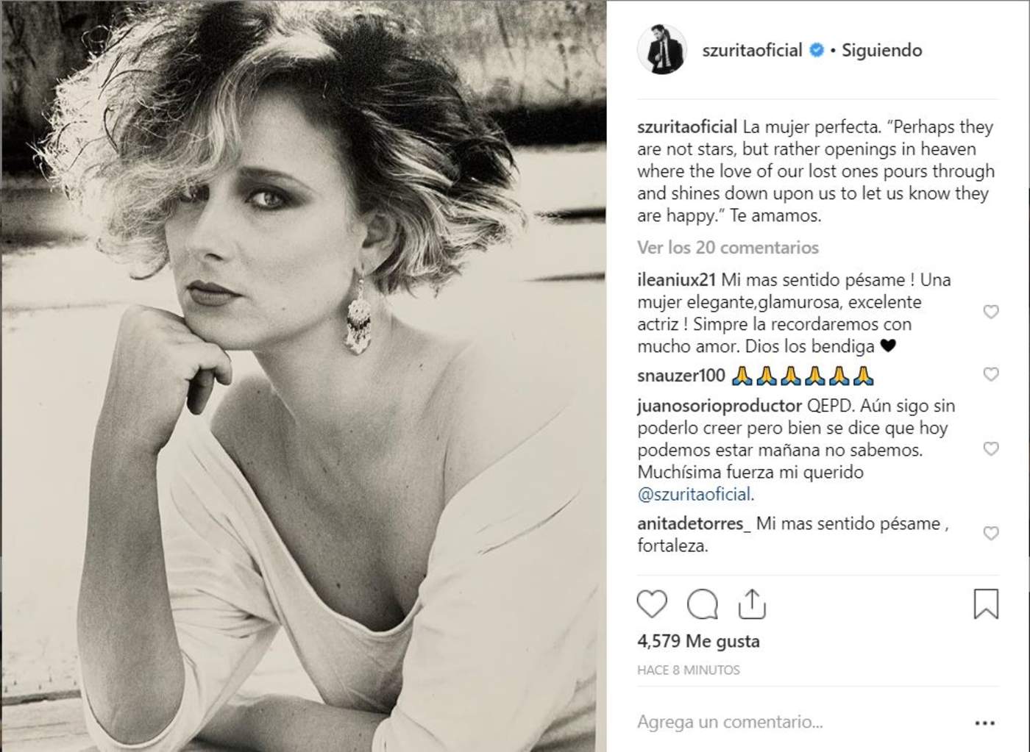Open the black-and-white portrait photo
Screen dimensions: 1030x752
click(303, 376)
